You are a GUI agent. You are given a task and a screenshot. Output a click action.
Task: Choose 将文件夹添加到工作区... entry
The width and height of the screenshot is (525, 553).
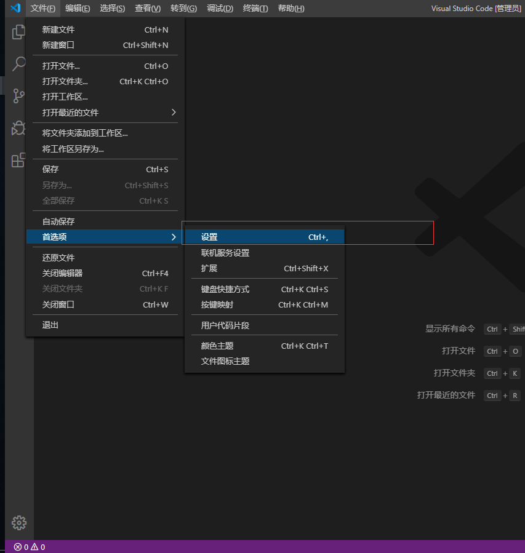(105, 133)
